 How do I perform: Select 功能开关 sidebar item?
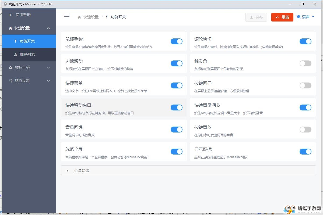(x=29, y=41)
